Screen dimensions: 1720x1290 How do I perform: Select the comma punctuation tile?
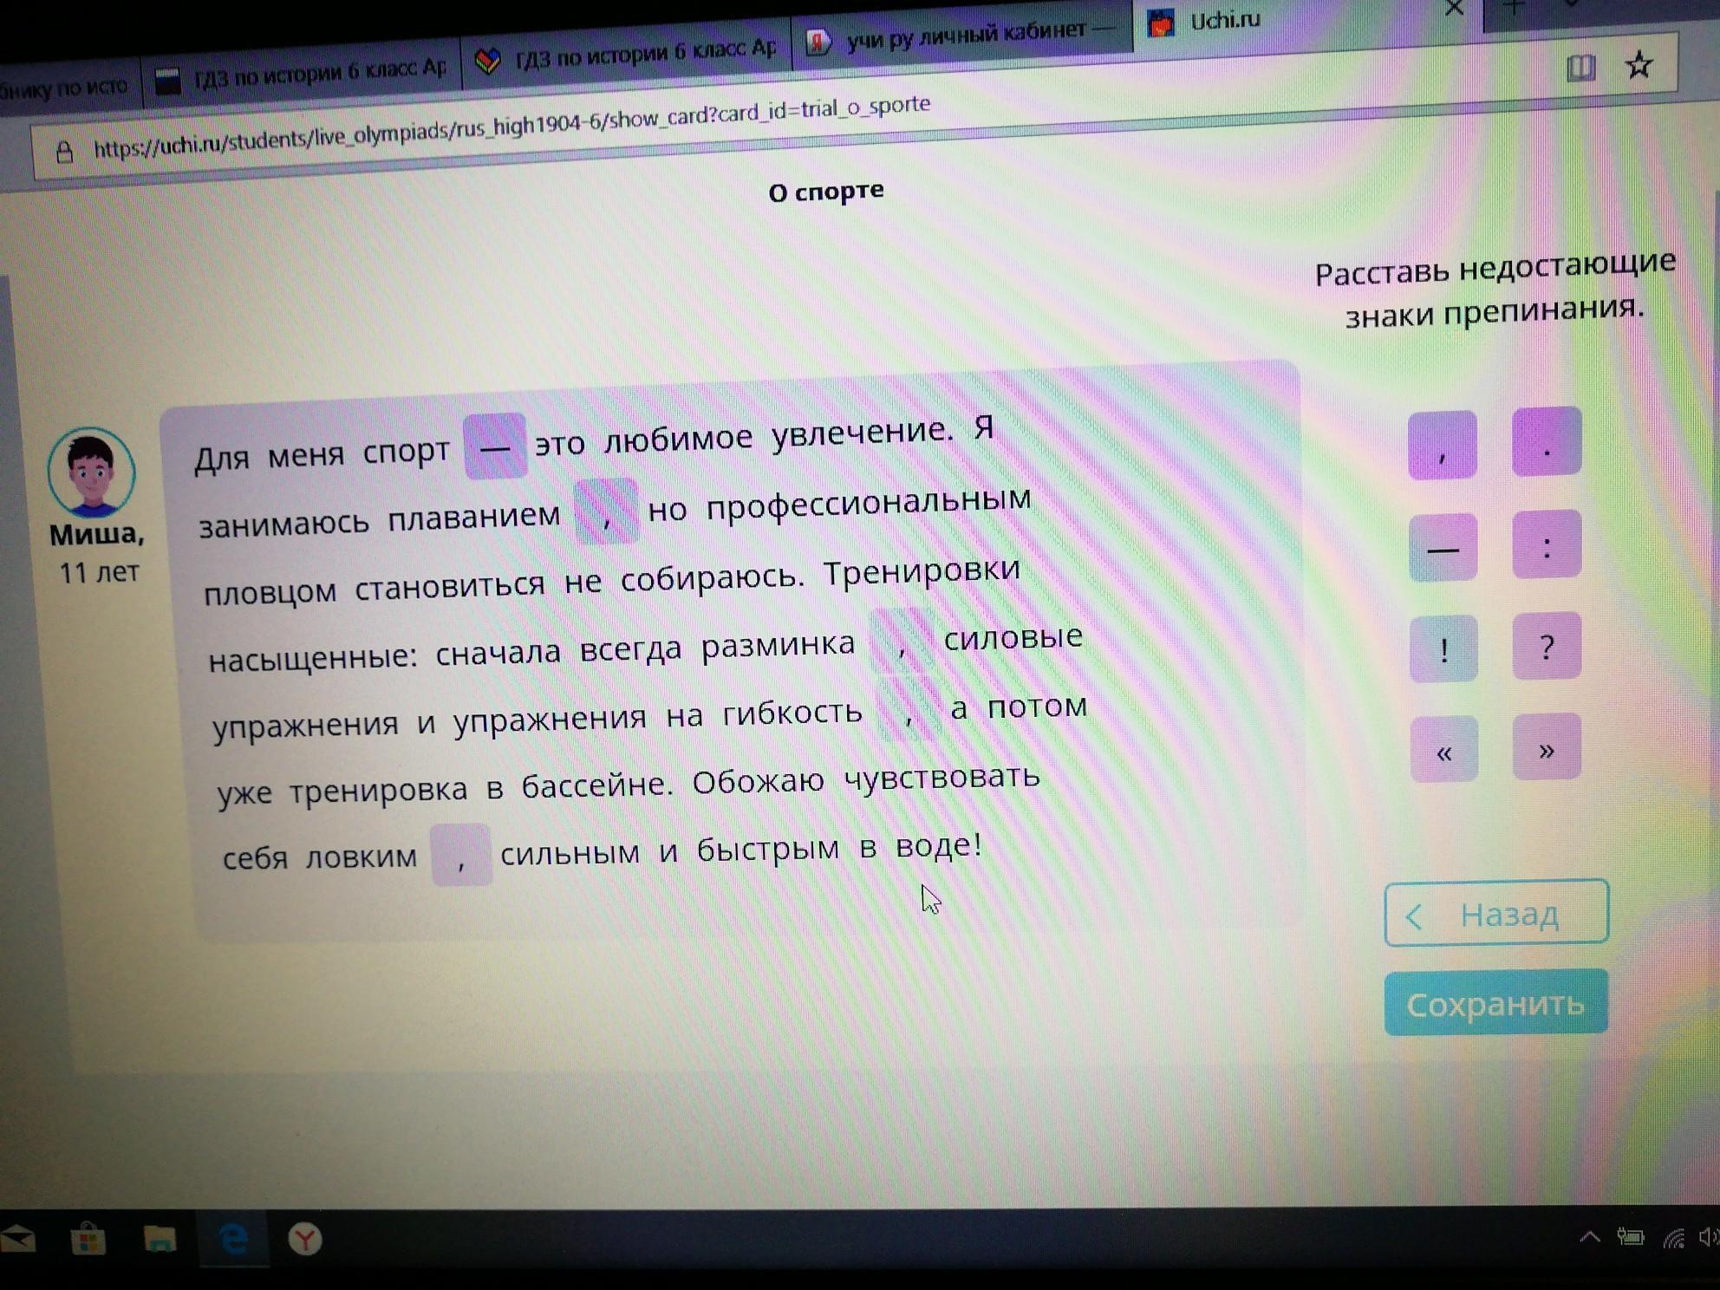(1442, 446)
